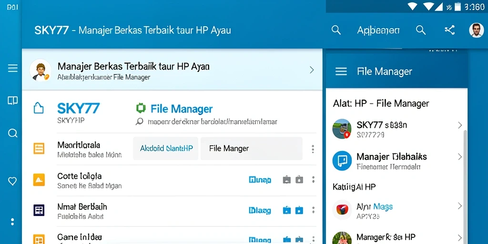Click the orange list icon for Meorltlorala
The width and height of the screenshot is (488, 244).
[x=39, y=149]
